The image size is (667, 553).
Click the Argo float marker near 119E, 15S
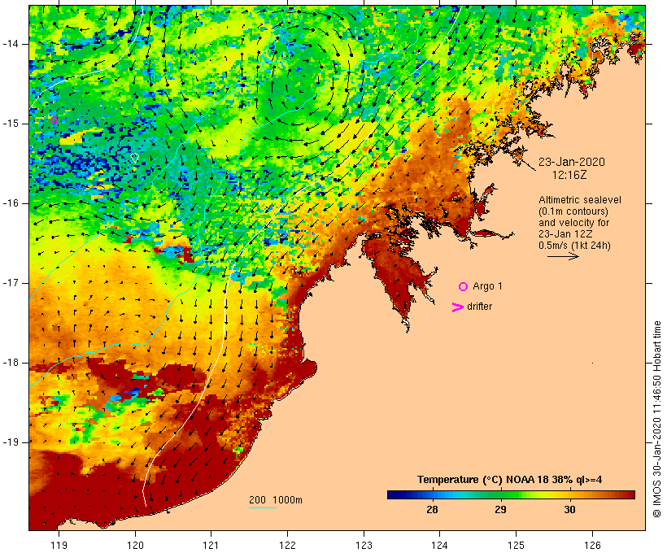(54, 120)
